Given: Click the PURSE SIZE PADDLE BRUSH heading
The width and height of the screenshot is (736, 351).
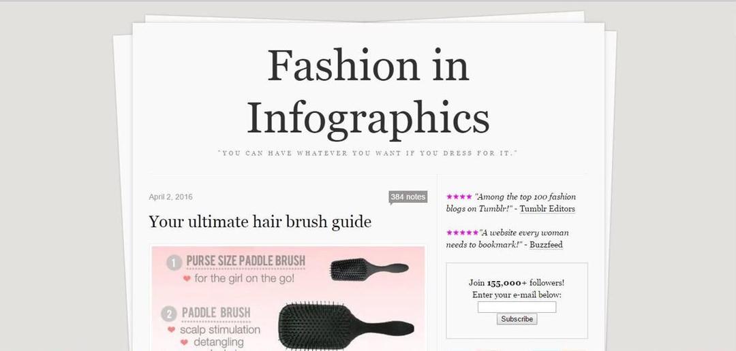Looking at the screenshot, I should [246, 261].
